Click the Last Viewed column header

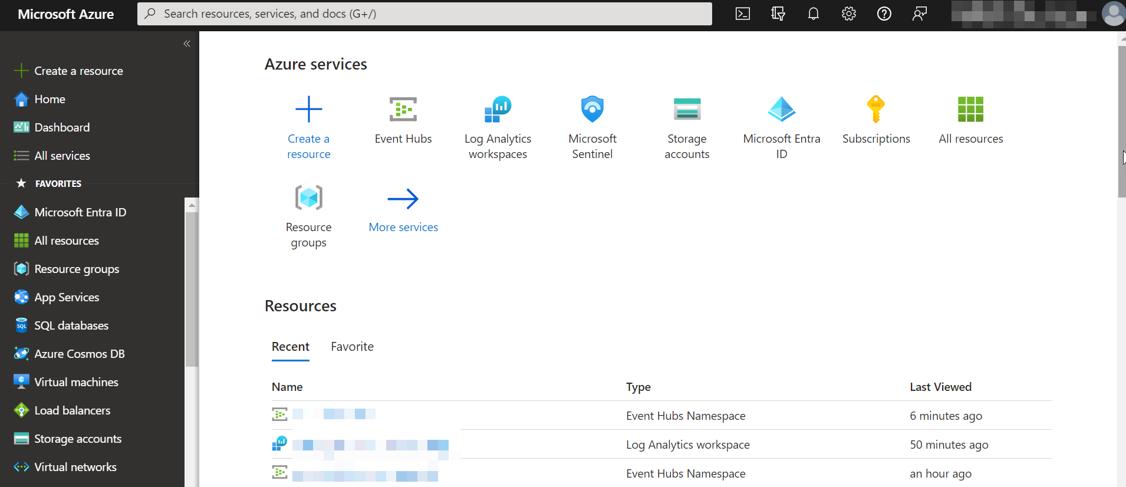tap(940, 387)
